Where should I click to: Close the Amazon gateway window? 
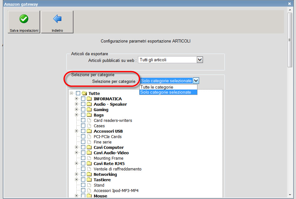point(289,3)
